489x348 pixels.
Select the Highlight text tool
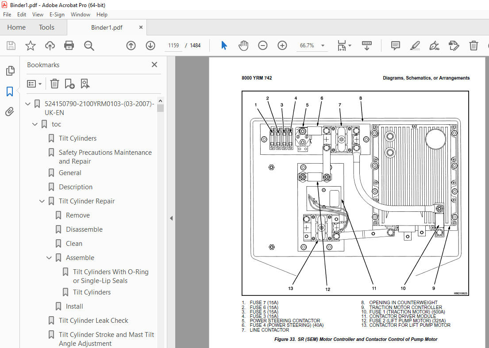click(415, 46)
